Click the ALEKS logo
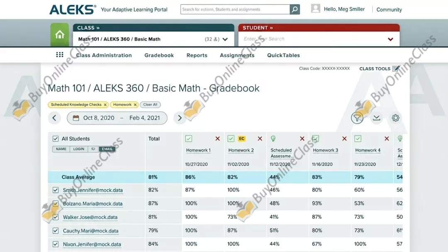The width and height of the screenshot is (448, 252). (73, 10)
